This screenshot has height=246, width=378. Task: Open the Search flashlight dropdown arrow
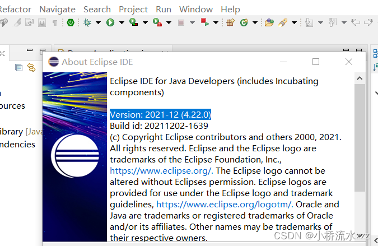tap(294, 22)
